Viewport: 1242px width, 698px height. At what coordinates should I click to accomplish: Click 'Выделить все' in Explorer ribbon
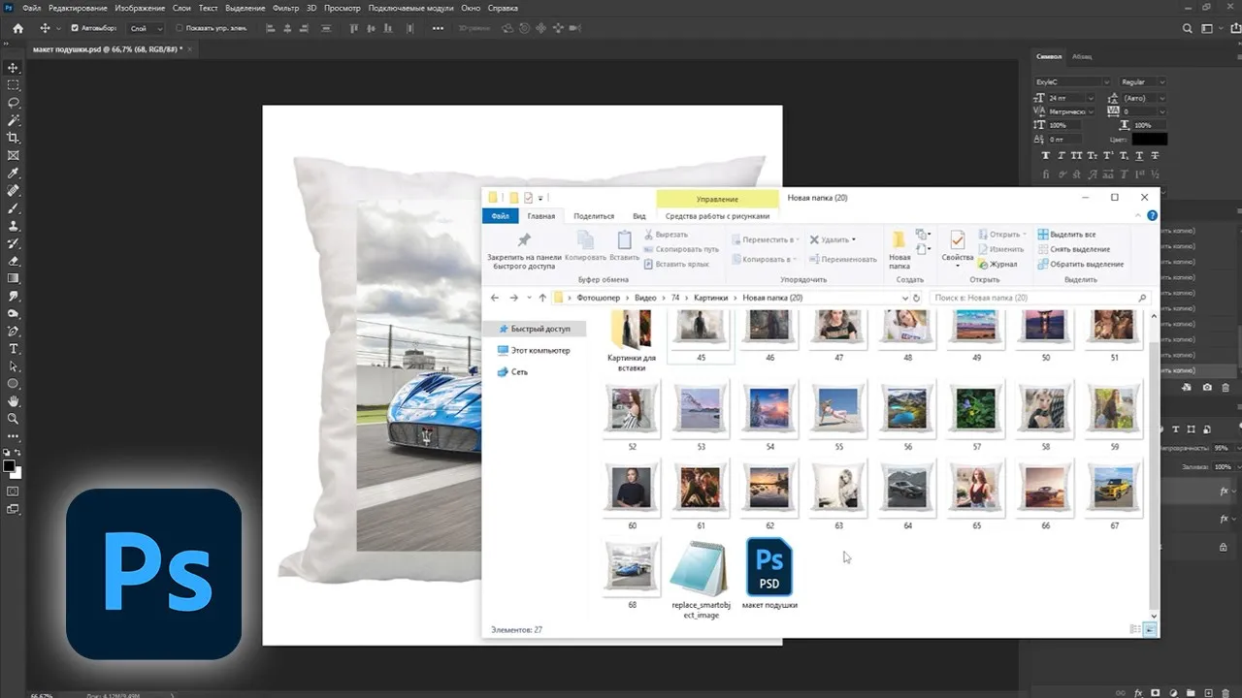(1067, 235)
